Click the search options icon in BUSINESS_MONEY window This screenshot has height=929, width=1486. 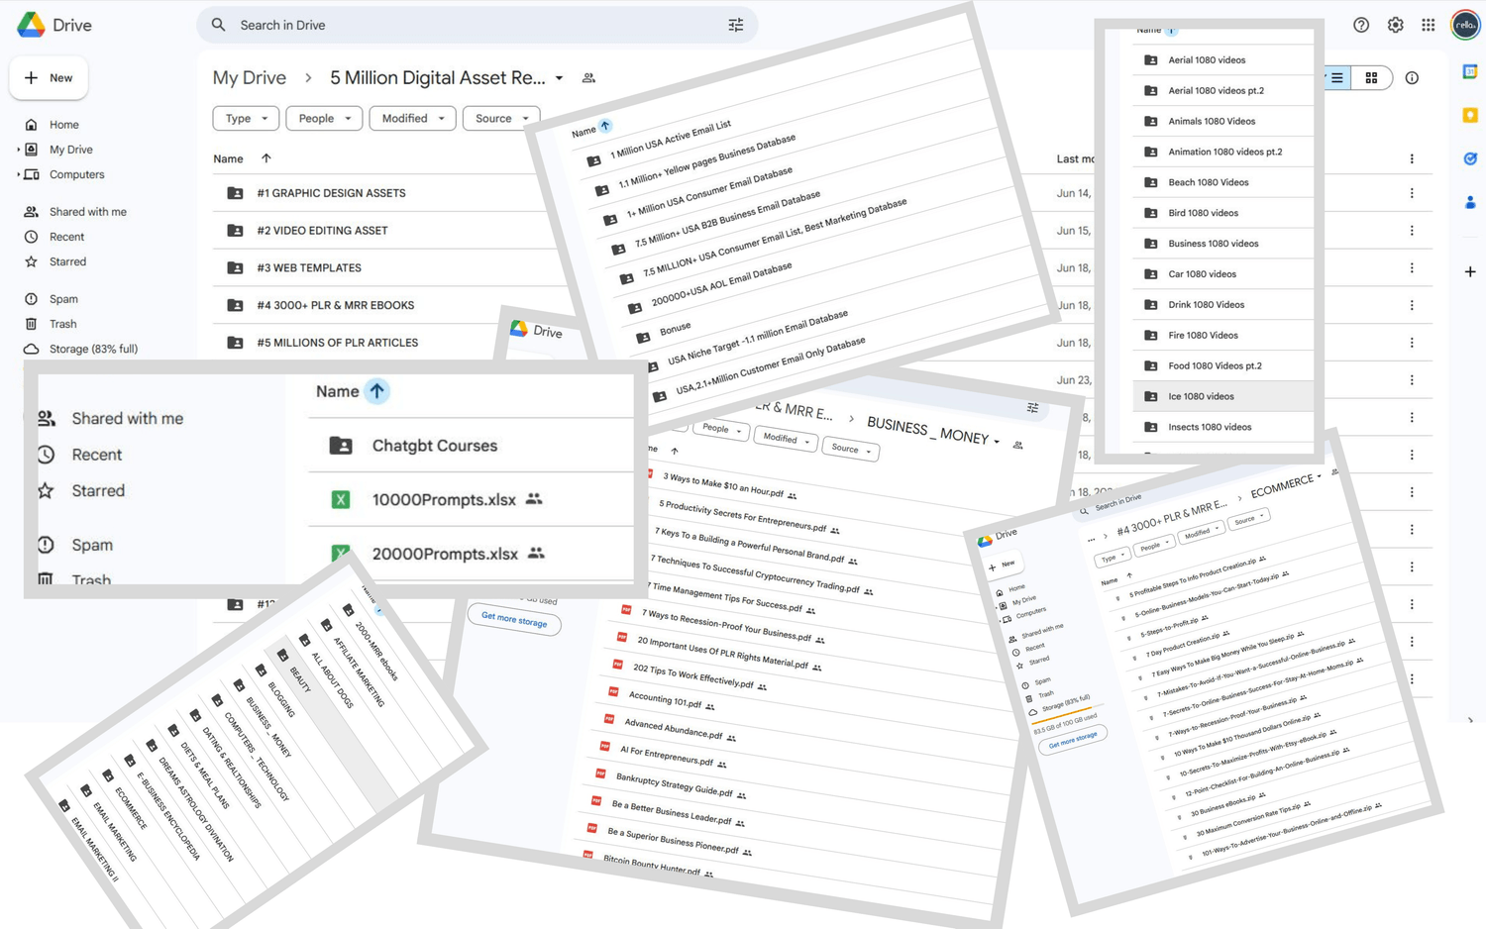point(1032,407)
